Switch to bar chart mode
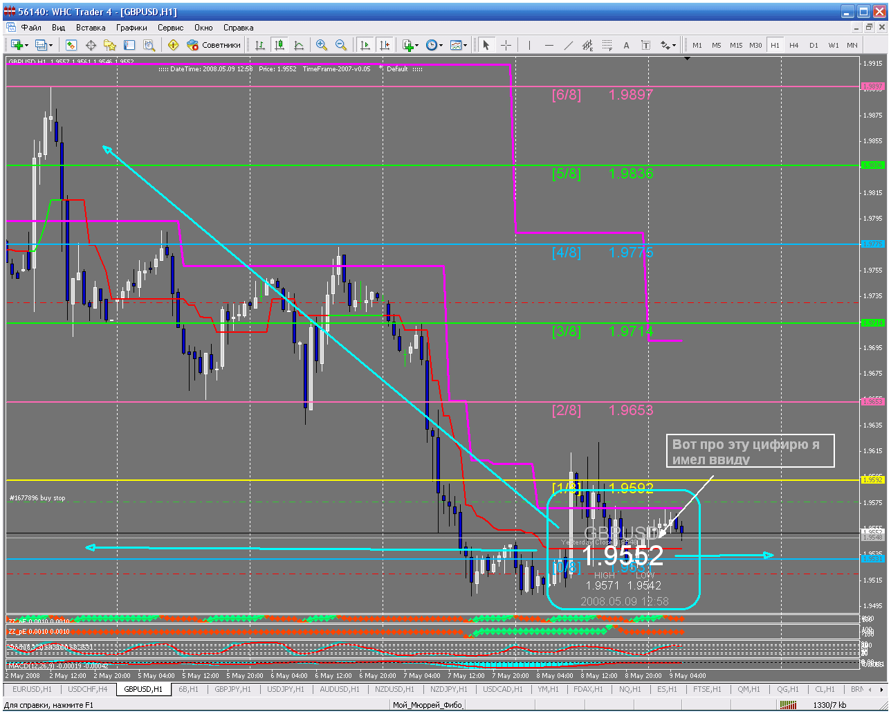This screenshot has height=714, width=891. coord(260,45)
